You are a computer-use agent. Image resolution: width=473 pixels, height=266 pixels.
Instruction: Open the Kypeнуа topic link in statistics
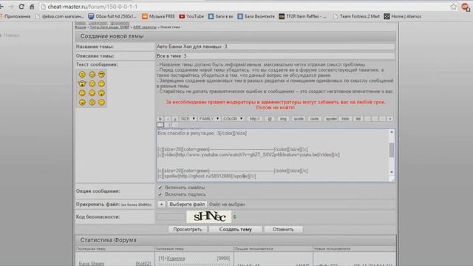[x=176, y=259]
